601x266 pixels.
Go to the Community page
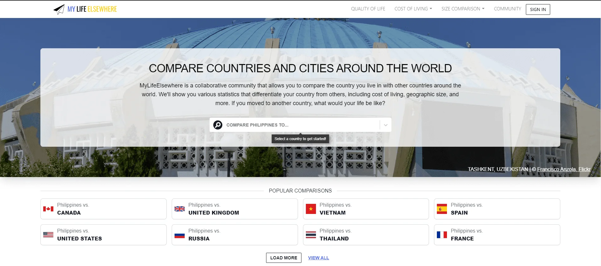pyautogui.click(x=507, y=9)
